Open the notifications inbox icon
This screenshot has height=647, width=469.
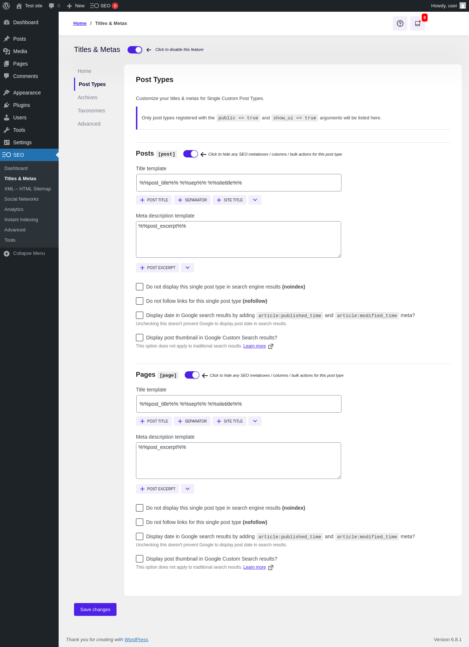click(x=417, y=23)
